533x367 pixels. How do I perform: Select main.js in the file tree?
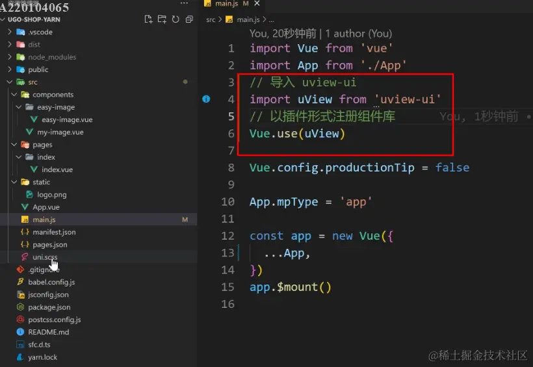coord(44,220)
